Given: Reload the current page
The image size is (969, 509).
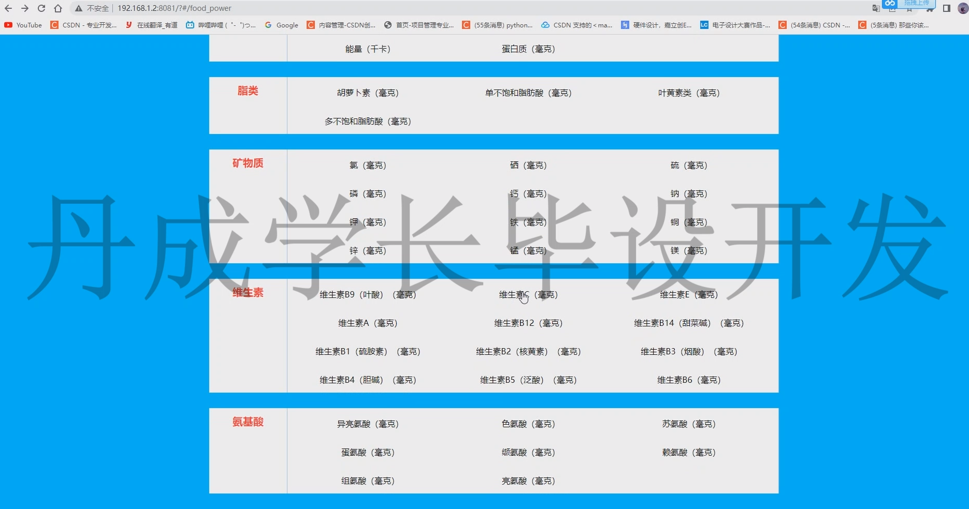Looking at the screenshot, I should tap(41, 8).
